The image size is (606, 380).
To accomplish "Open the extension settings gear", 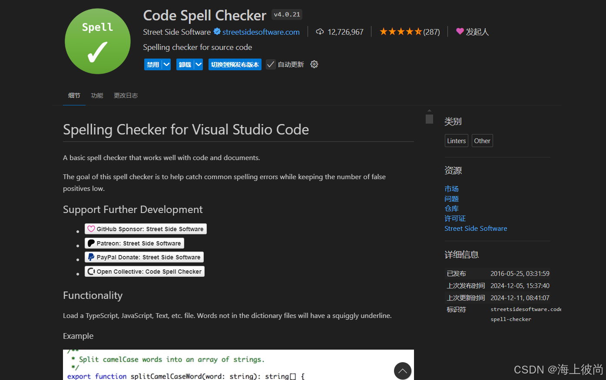I will point(314,64).
